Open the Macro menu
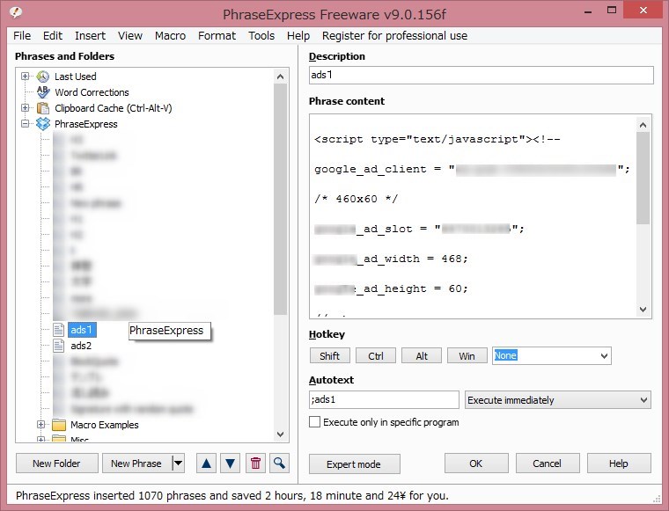 [x=170, y=36]
